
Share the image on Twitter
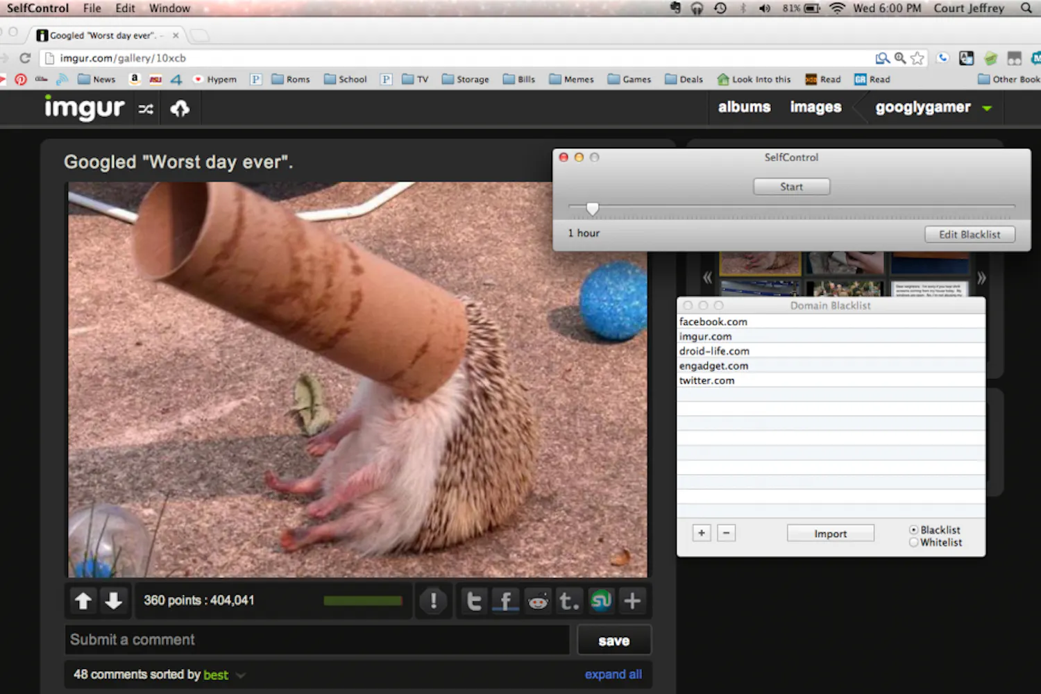click(x=474, y=601)
